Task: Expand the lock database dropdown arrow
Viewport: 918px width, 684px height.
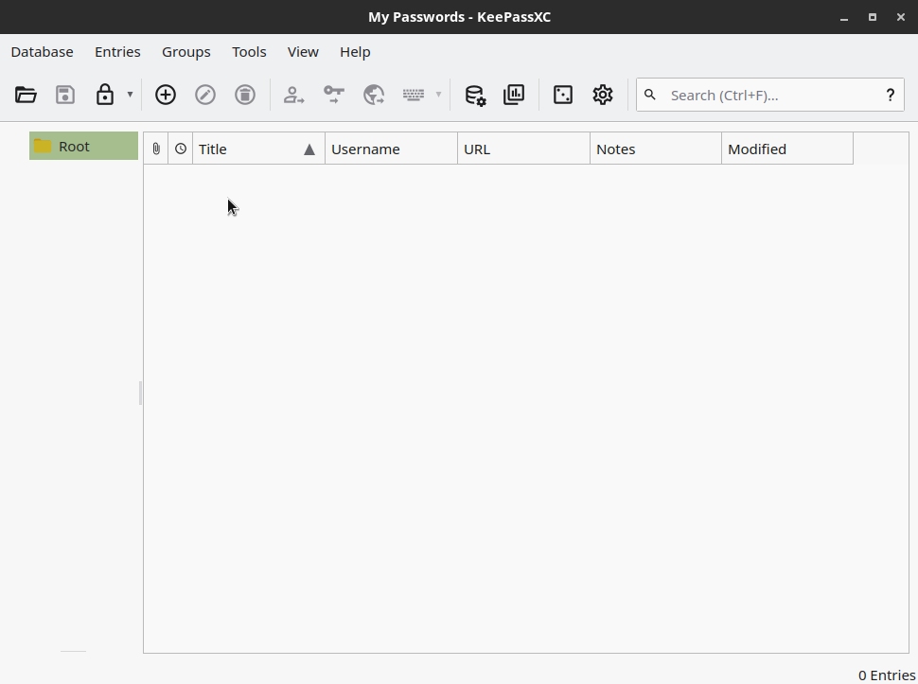Action: pyautogui.click(x=130, y=95)
